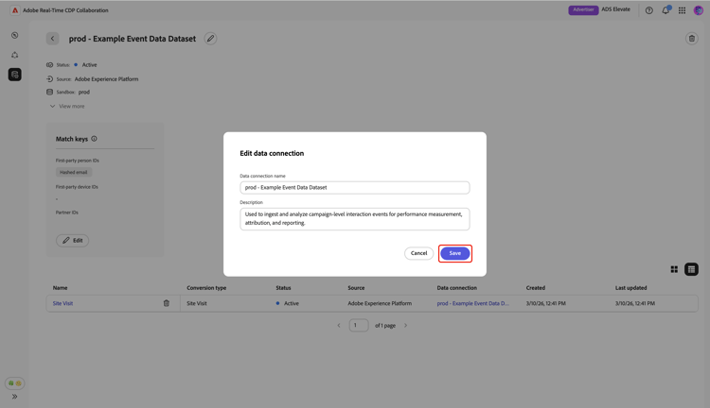This screenshot has height=408, width=710.
Task: Click the Created column header
Action: (536, 288)
